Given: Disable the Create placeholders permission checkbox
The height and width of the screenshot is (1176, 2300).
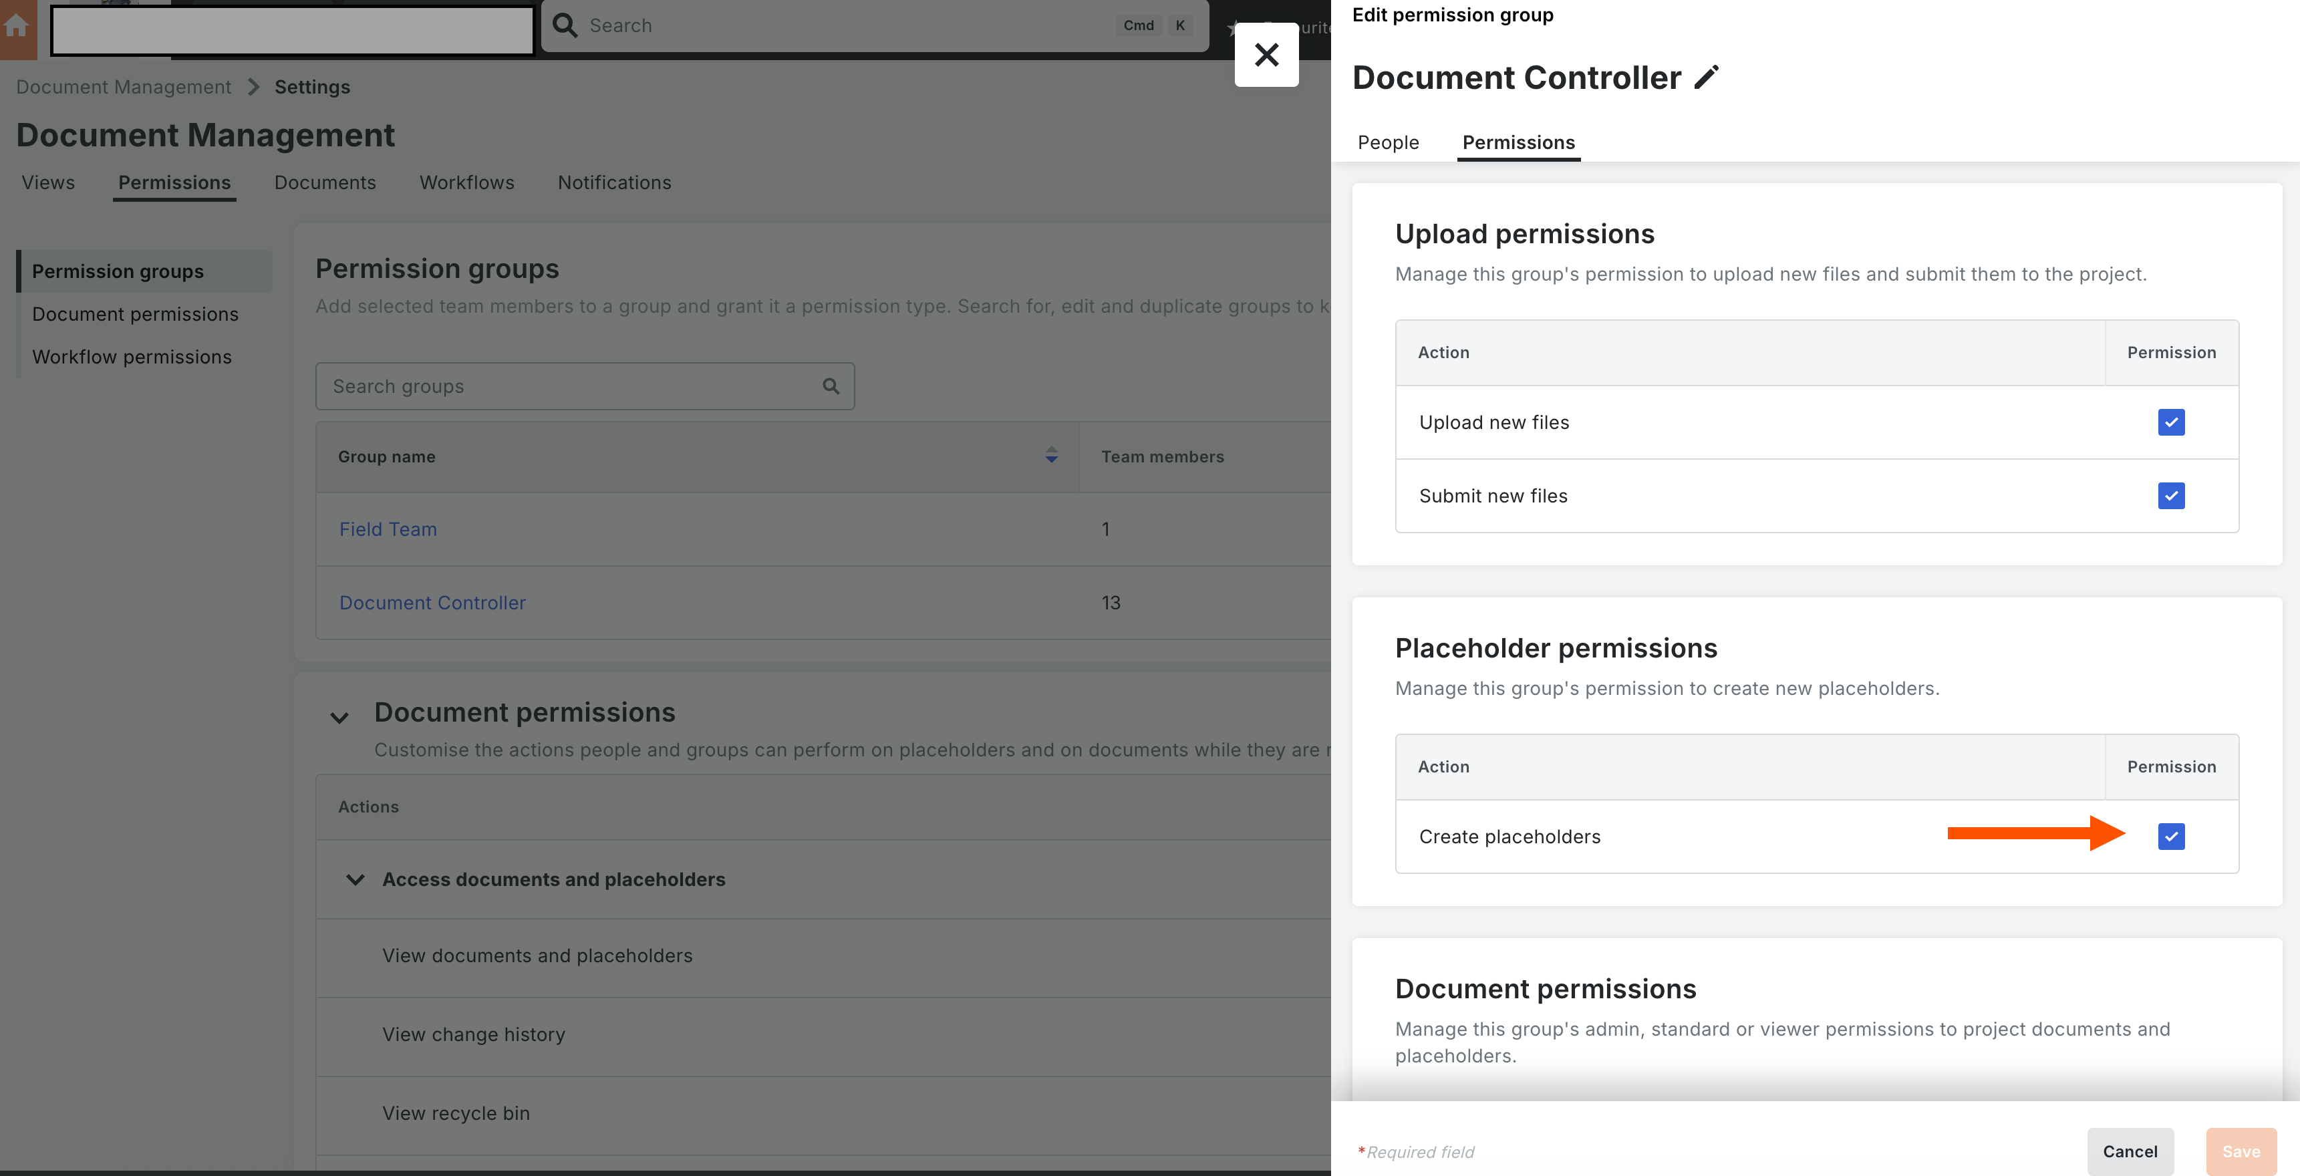Looking at the screenshot, I should (x=2172, y=837).
